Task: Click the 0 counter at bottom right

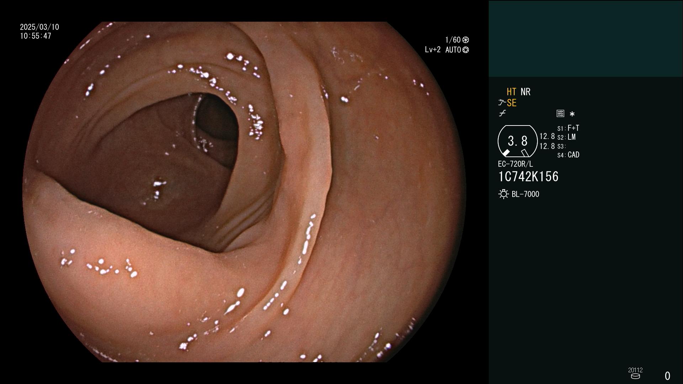Action: pyautogui.click(x=667, y=376)
